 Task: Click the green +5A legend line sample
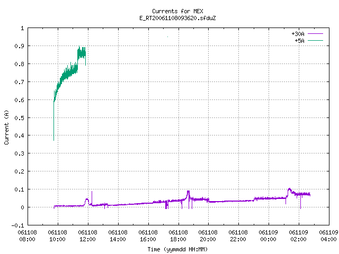pyautogui.click(x=316, y=40)
